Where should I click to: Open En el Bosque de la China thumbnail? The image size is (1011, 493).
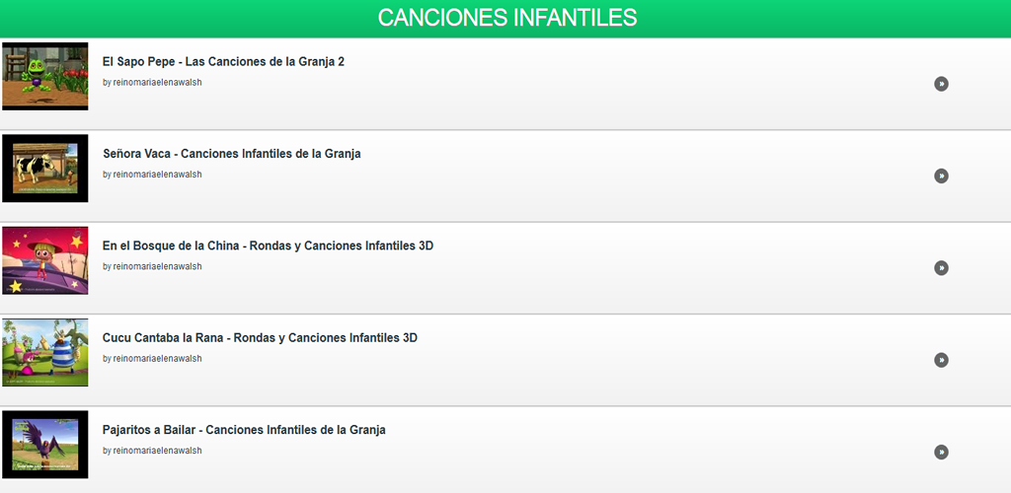45,260
